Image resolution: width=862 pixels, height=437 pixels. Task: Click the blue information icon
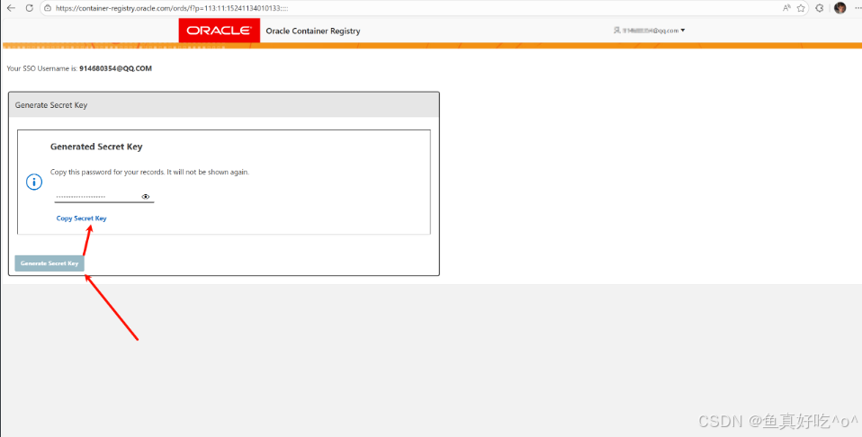coord(34,182)
